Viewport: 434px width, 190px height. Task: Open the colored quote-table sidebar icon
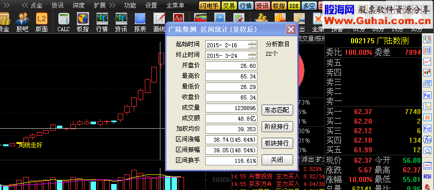click(x=427, y=51)
